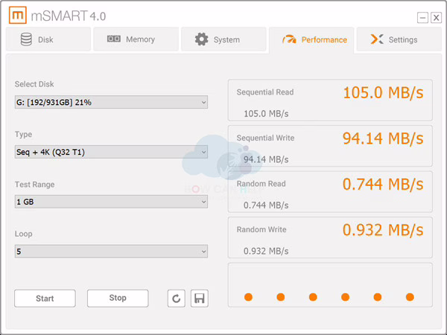Switch to the Memory tab

coord(136,39)
